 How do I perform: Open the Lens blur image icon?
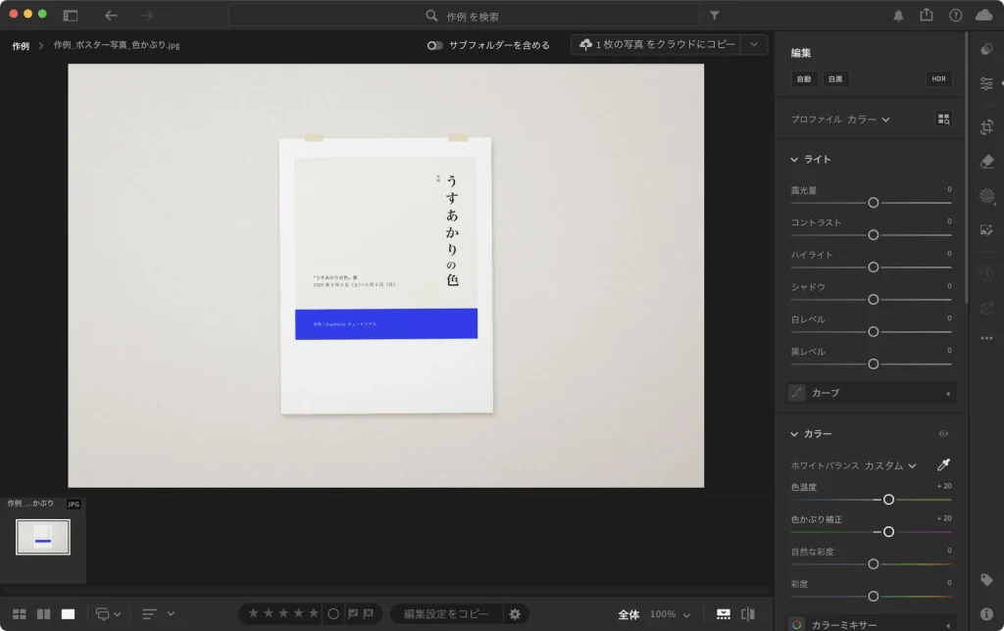tap(986, 229)
